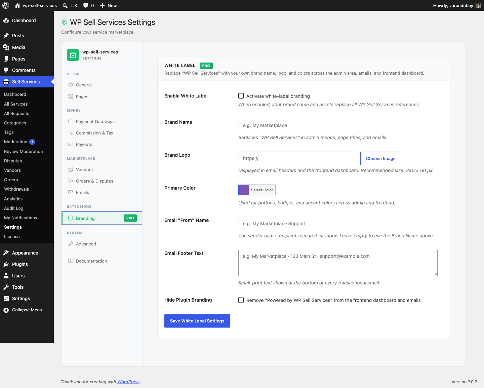Follow the WordPress footer link
The width and height of the screenshot is (484, 388).
pos(128,382)
